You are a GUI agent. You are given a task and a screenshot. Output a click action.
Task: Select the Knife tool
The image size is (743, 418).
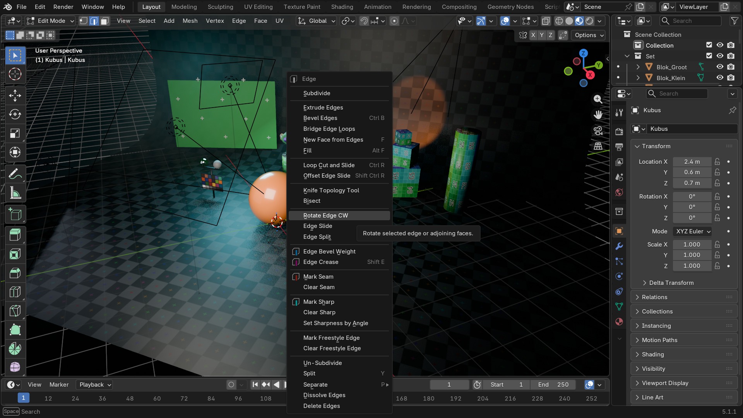15,311
